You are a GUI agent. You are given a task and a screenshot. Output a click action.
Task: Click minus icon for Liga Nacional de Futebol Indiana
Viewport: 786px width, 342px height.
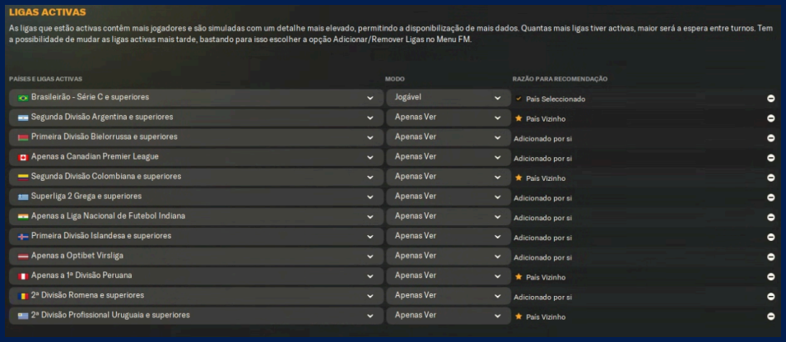(x=770, y=218)
